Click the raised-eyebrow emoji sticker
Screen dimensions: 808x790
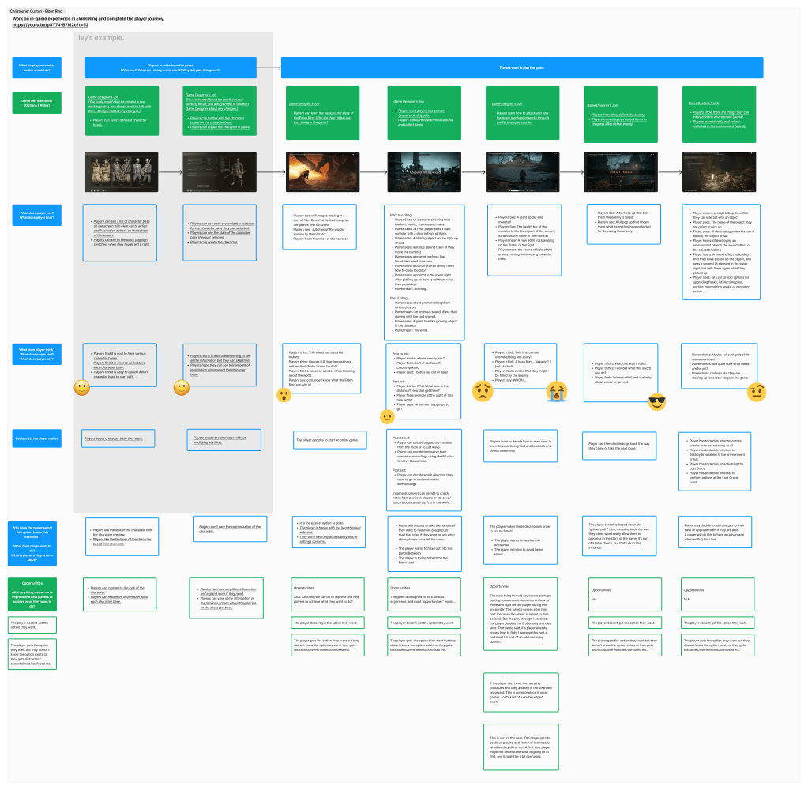(757, 390)
